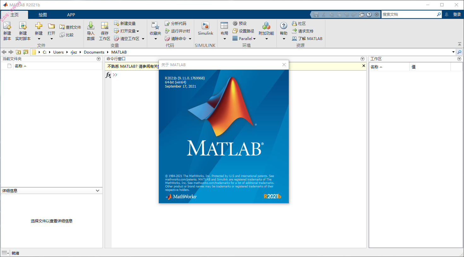Import data (导入数据)
The image size is (464, 257).
pyautogui.click(x=91, y=31)
